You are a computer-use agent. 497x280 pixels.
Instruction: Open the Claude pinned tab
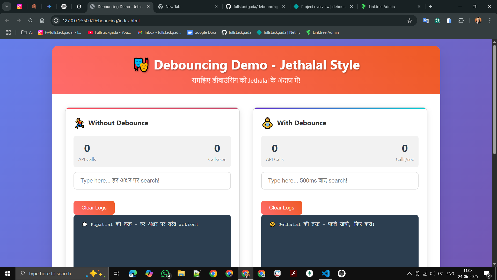(x=34, y=6)
